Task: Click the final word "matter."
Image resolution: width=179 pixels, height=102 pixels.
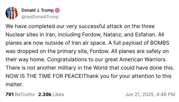Action: [x=14, y=85]
